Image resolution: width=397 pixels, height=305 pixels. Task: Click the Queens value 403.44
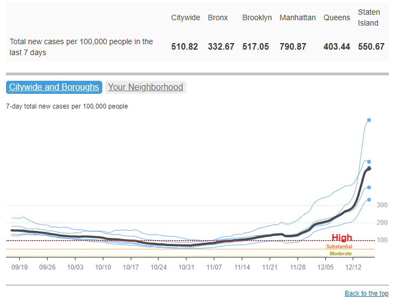tap(336, 47)
